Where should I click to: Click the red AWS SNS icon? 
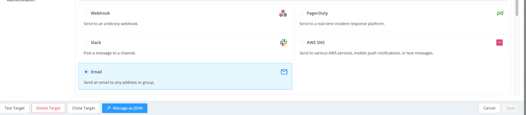click(x=499, y=42)
